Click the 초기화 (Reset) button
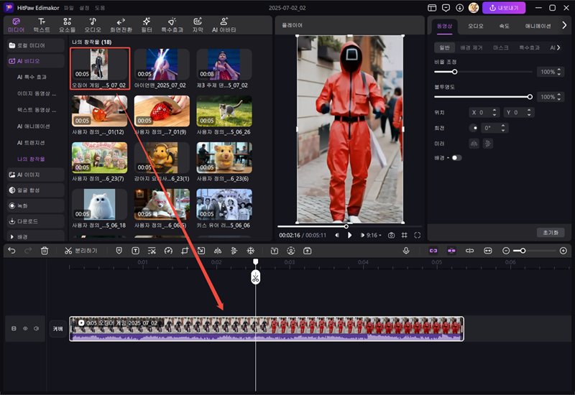 551,233
